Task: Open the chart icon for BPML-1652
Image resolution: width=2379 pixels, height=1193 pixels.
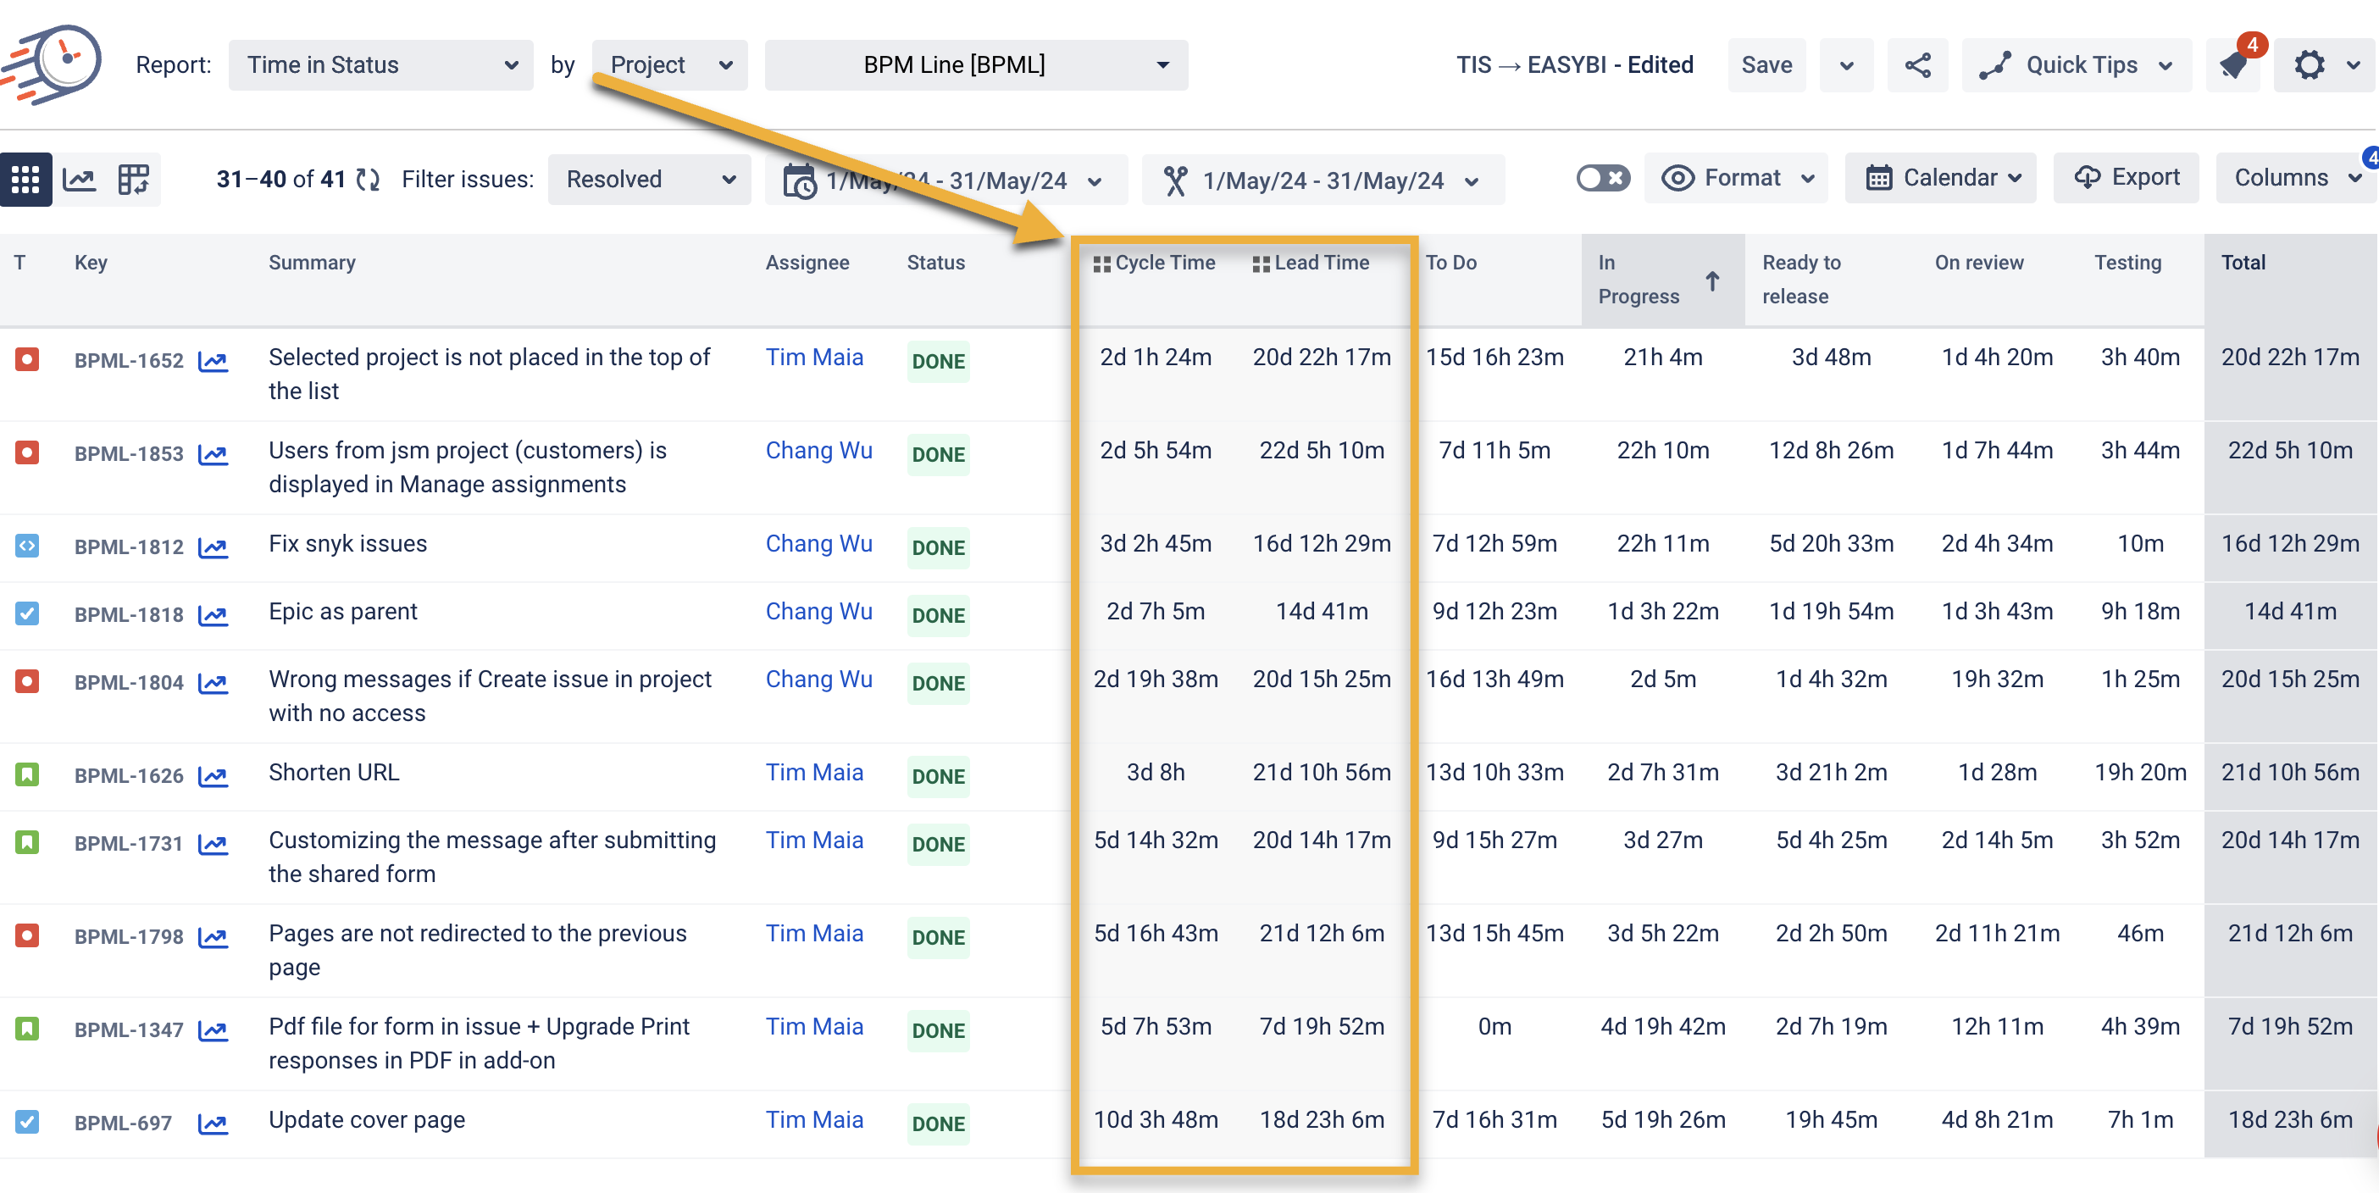Action: point(213,361)
